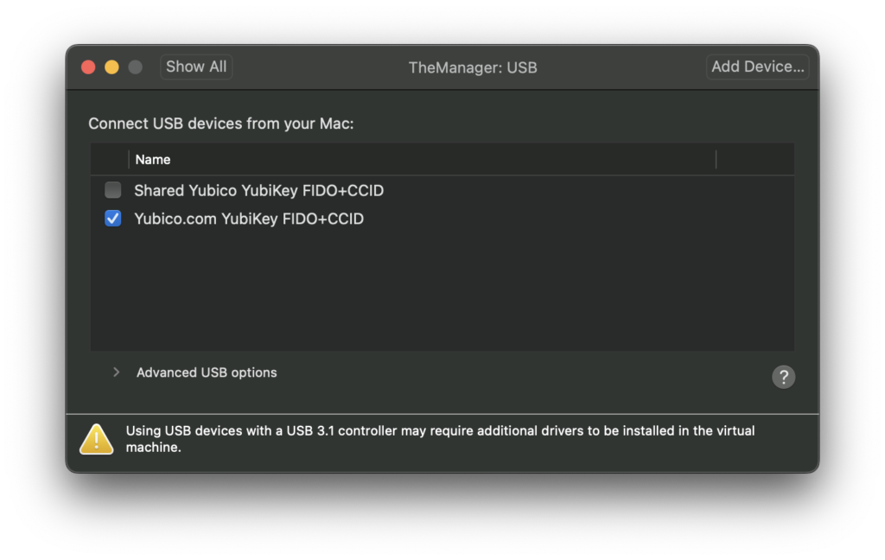Close the USB window with the red button
The width and height of the screenshot is (885, 560).
coord(88,67)
